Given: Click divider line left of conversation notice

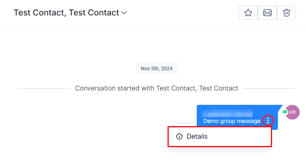Looking at the screenshot, I should tap(44, 88).
